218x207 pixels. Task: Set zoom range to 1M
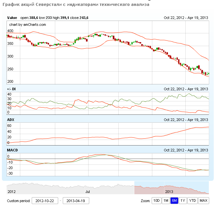tap(166, 200)
